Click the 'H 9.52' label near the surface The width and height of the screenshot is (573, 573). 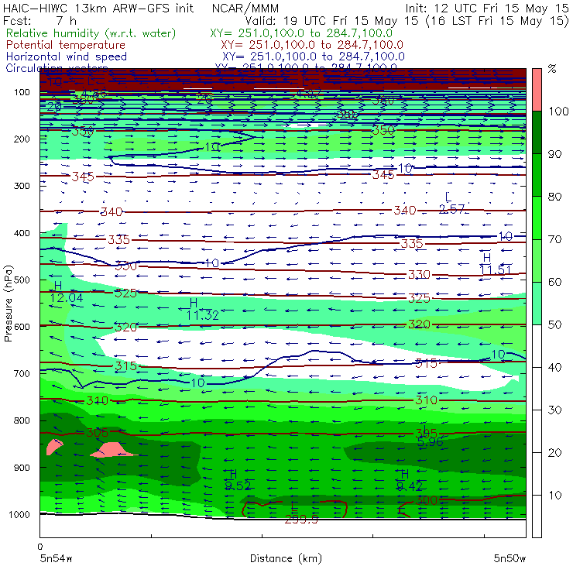click(x=238, y=480)
